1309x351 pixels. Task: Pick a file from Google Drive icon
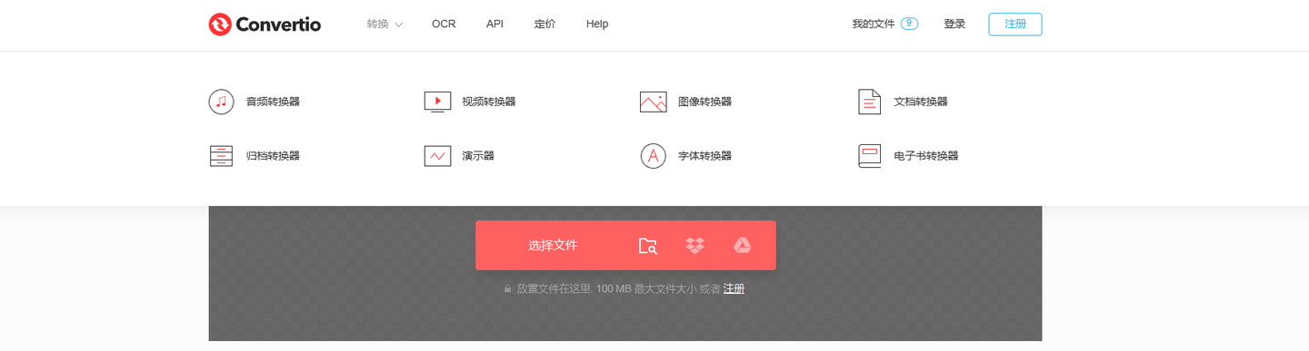(x=742, y=245)
